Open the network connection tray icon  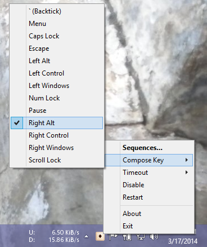pos(141,237)
